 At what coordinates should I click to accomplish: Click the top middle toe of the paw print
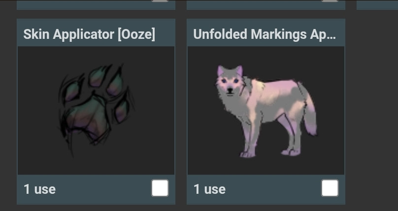pyautogui.click(x=99, y=75)
